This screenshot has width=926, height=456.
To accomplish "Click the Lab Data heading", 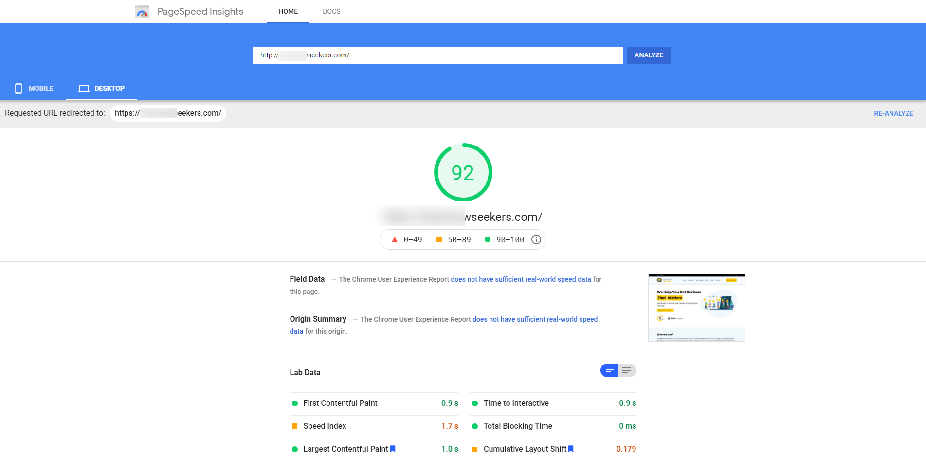I will pyautogui.click(x=305, y=373).
